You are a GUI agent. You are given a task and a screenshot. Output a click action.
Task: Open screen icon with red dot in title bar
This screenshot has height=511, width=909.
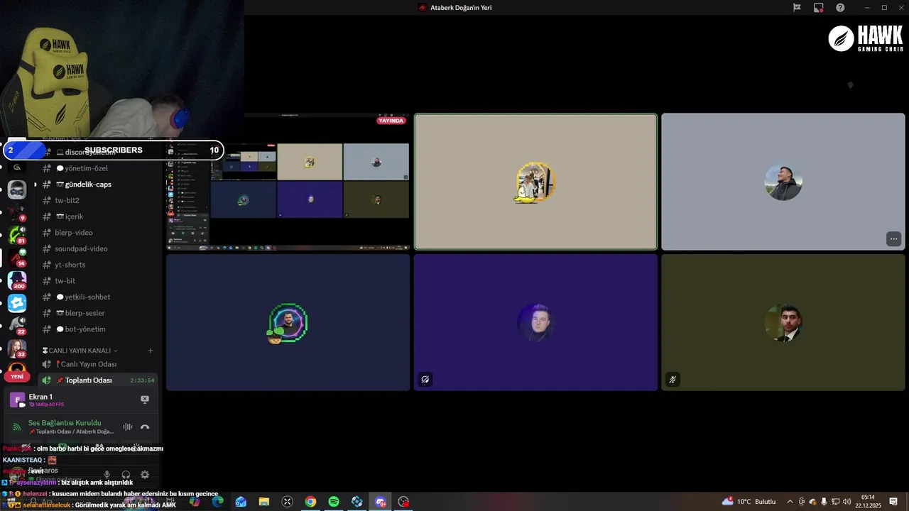[x=819, y=8]
